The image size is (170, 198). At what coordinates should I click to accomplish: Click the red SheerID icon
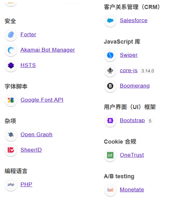pyautogui.click(x=11, y=150)
